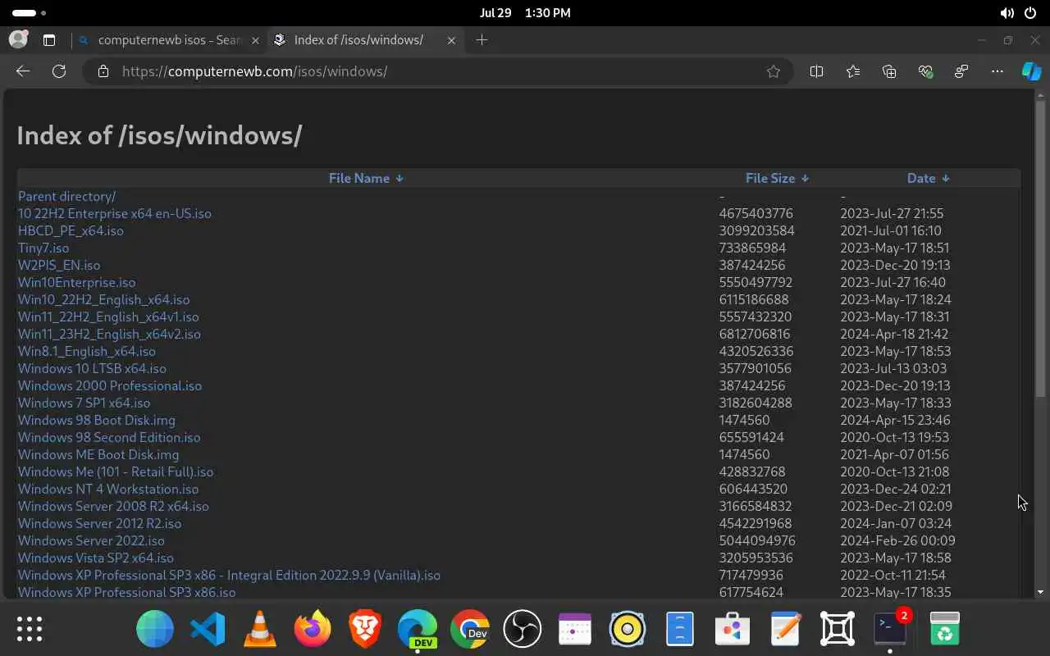View site information lock icon
Screen dimensions: 1050x656
point(103,71)
